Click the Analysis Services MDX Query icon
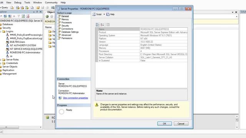The image size is (246, 138). (18, 8)
